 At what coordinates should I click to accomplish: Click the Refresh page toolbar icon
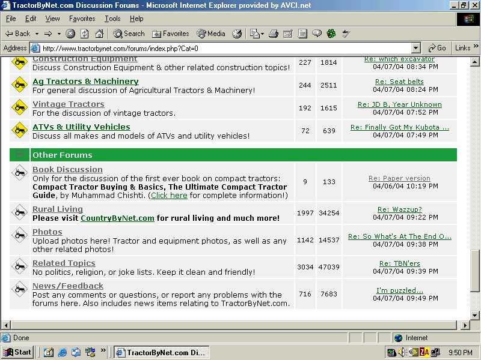point(85,34)
